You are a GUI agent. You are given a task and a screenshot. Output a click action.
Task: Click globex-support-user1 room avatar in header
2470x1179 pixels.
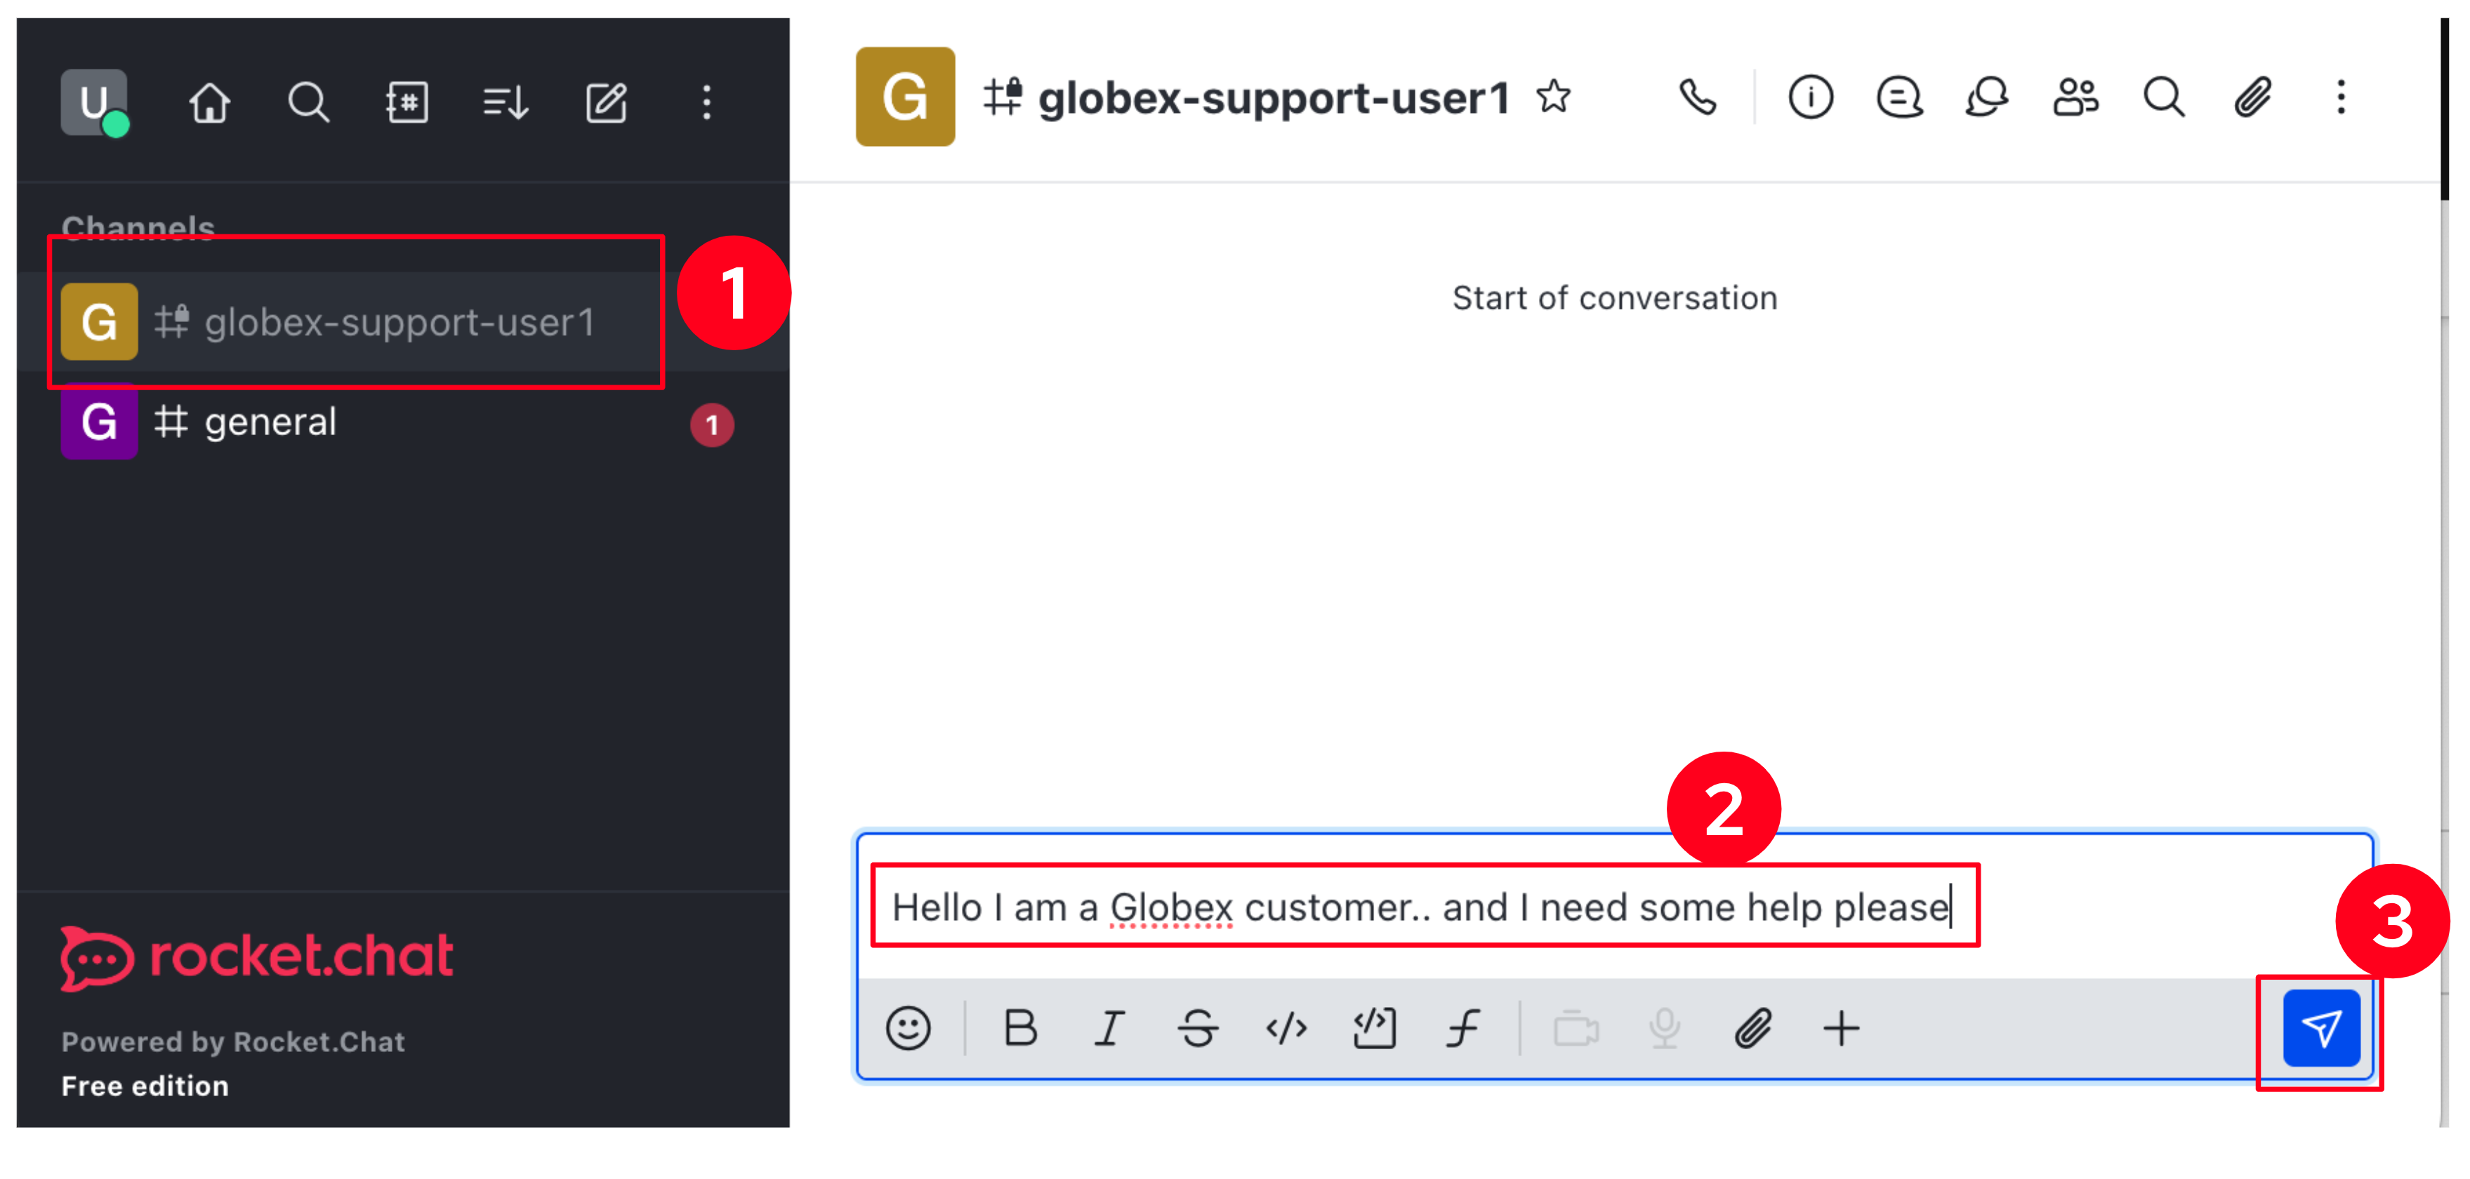pos(905,97)
